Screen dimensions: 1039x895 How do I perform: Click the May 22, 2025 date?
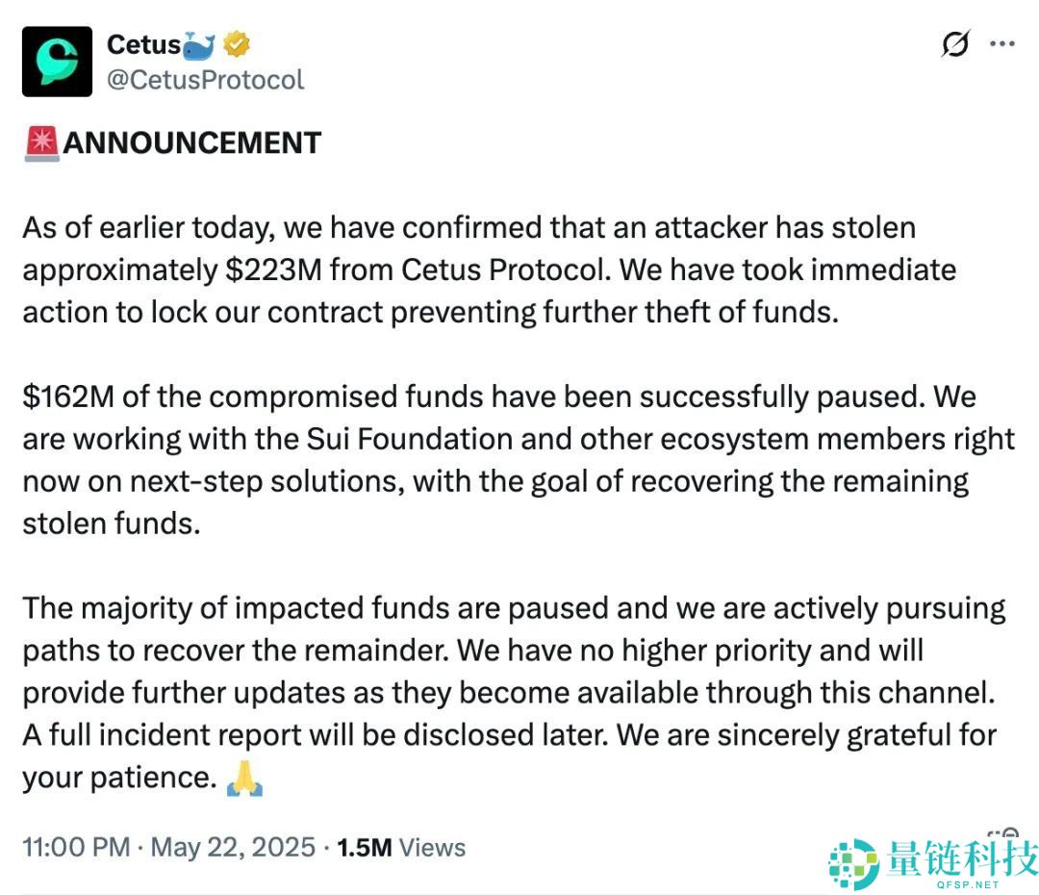tap(233, 848)
